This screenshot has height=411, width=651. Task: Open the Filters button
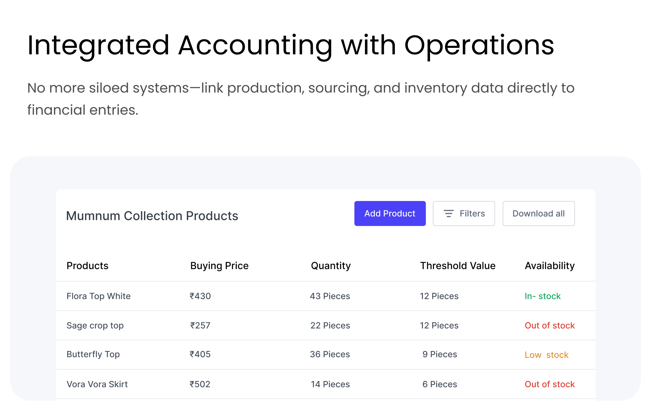[464, 213]
